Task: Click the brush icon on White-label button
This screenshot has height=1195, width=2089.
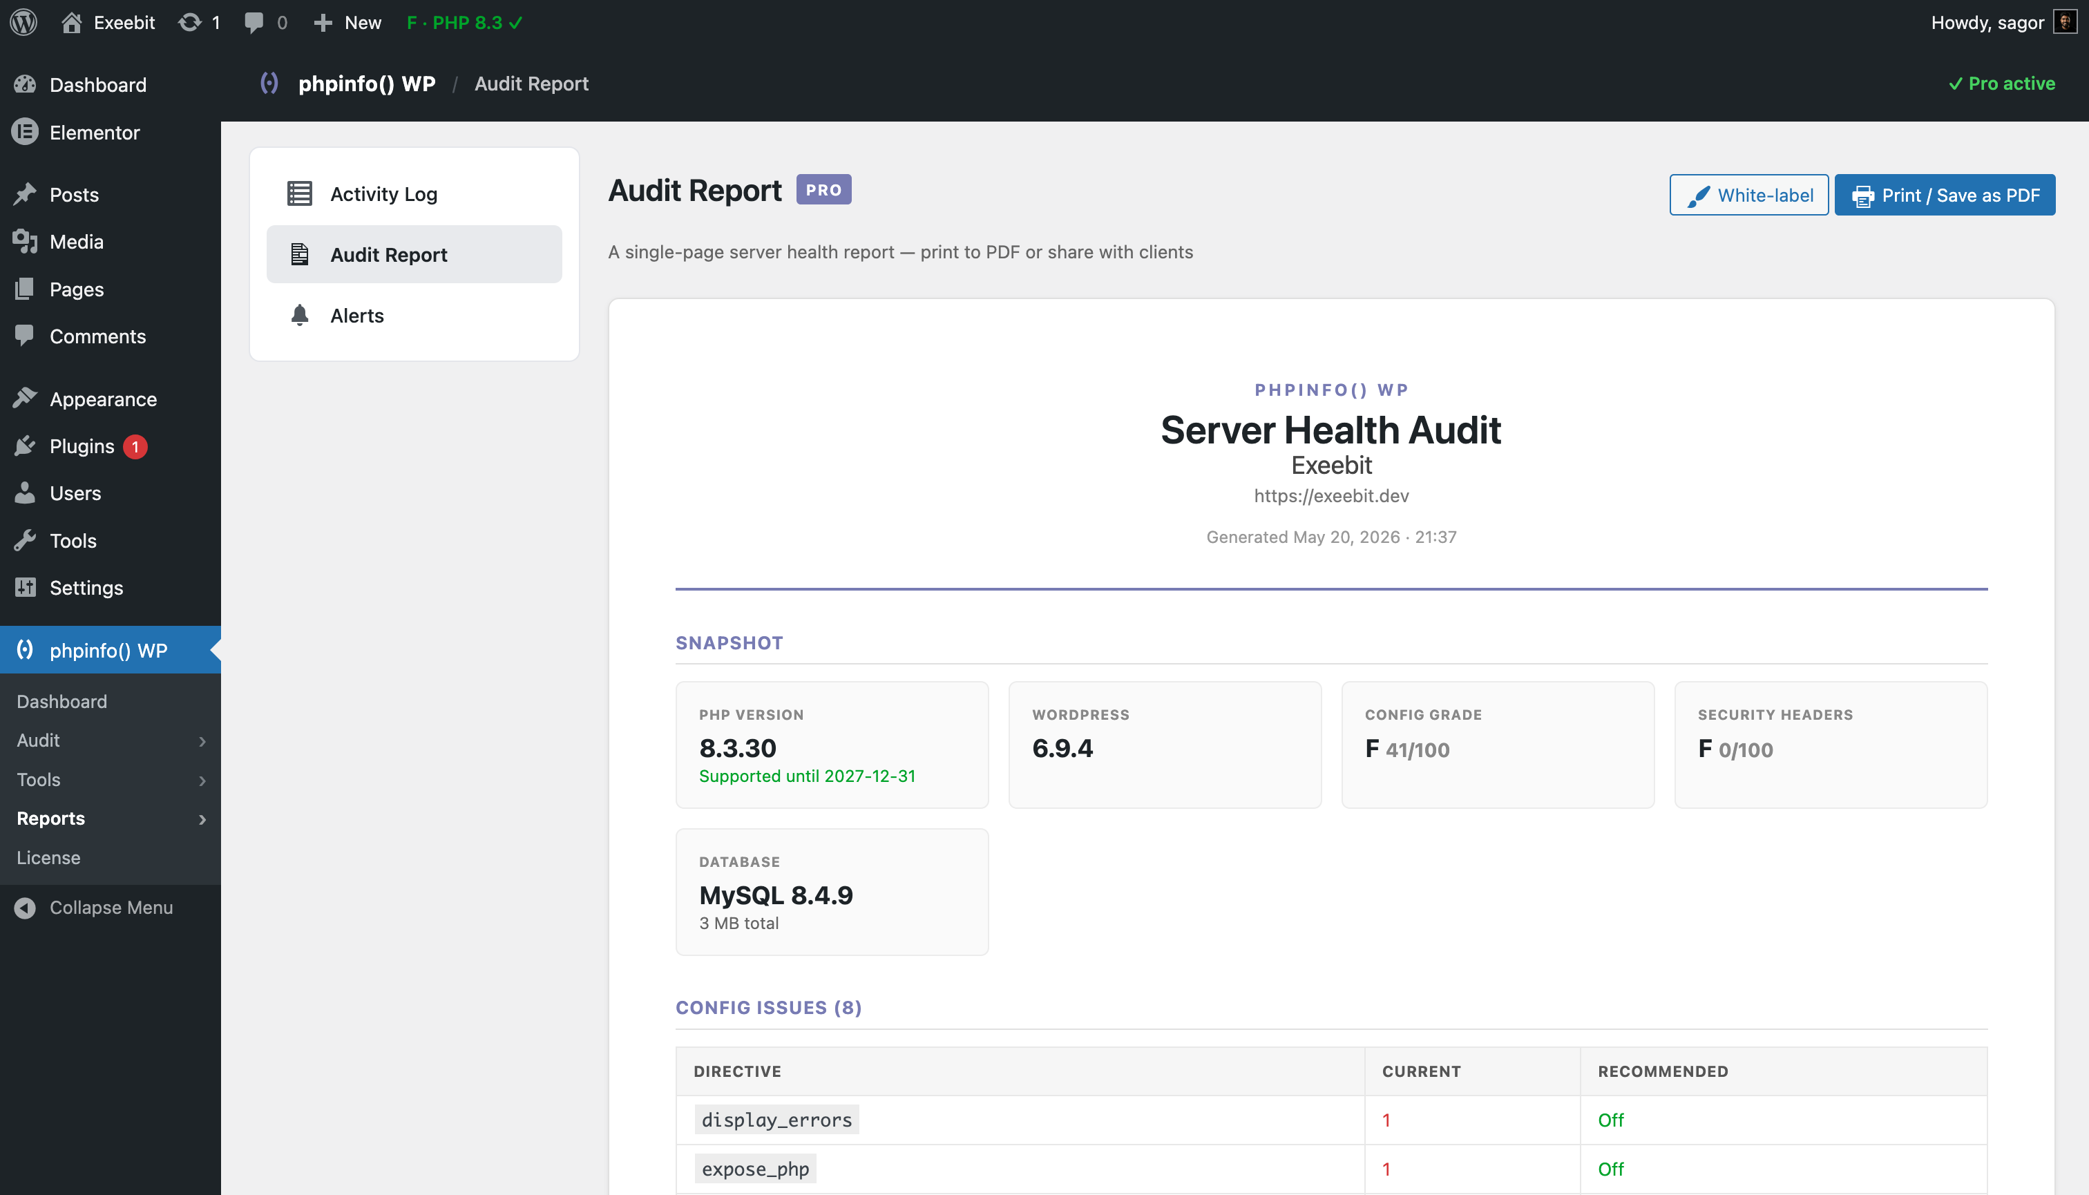Action: [1698, 195]
